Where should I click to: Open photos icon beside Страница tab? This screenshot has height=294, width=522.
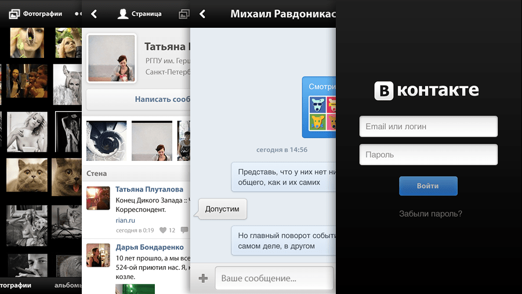(184, 14)
